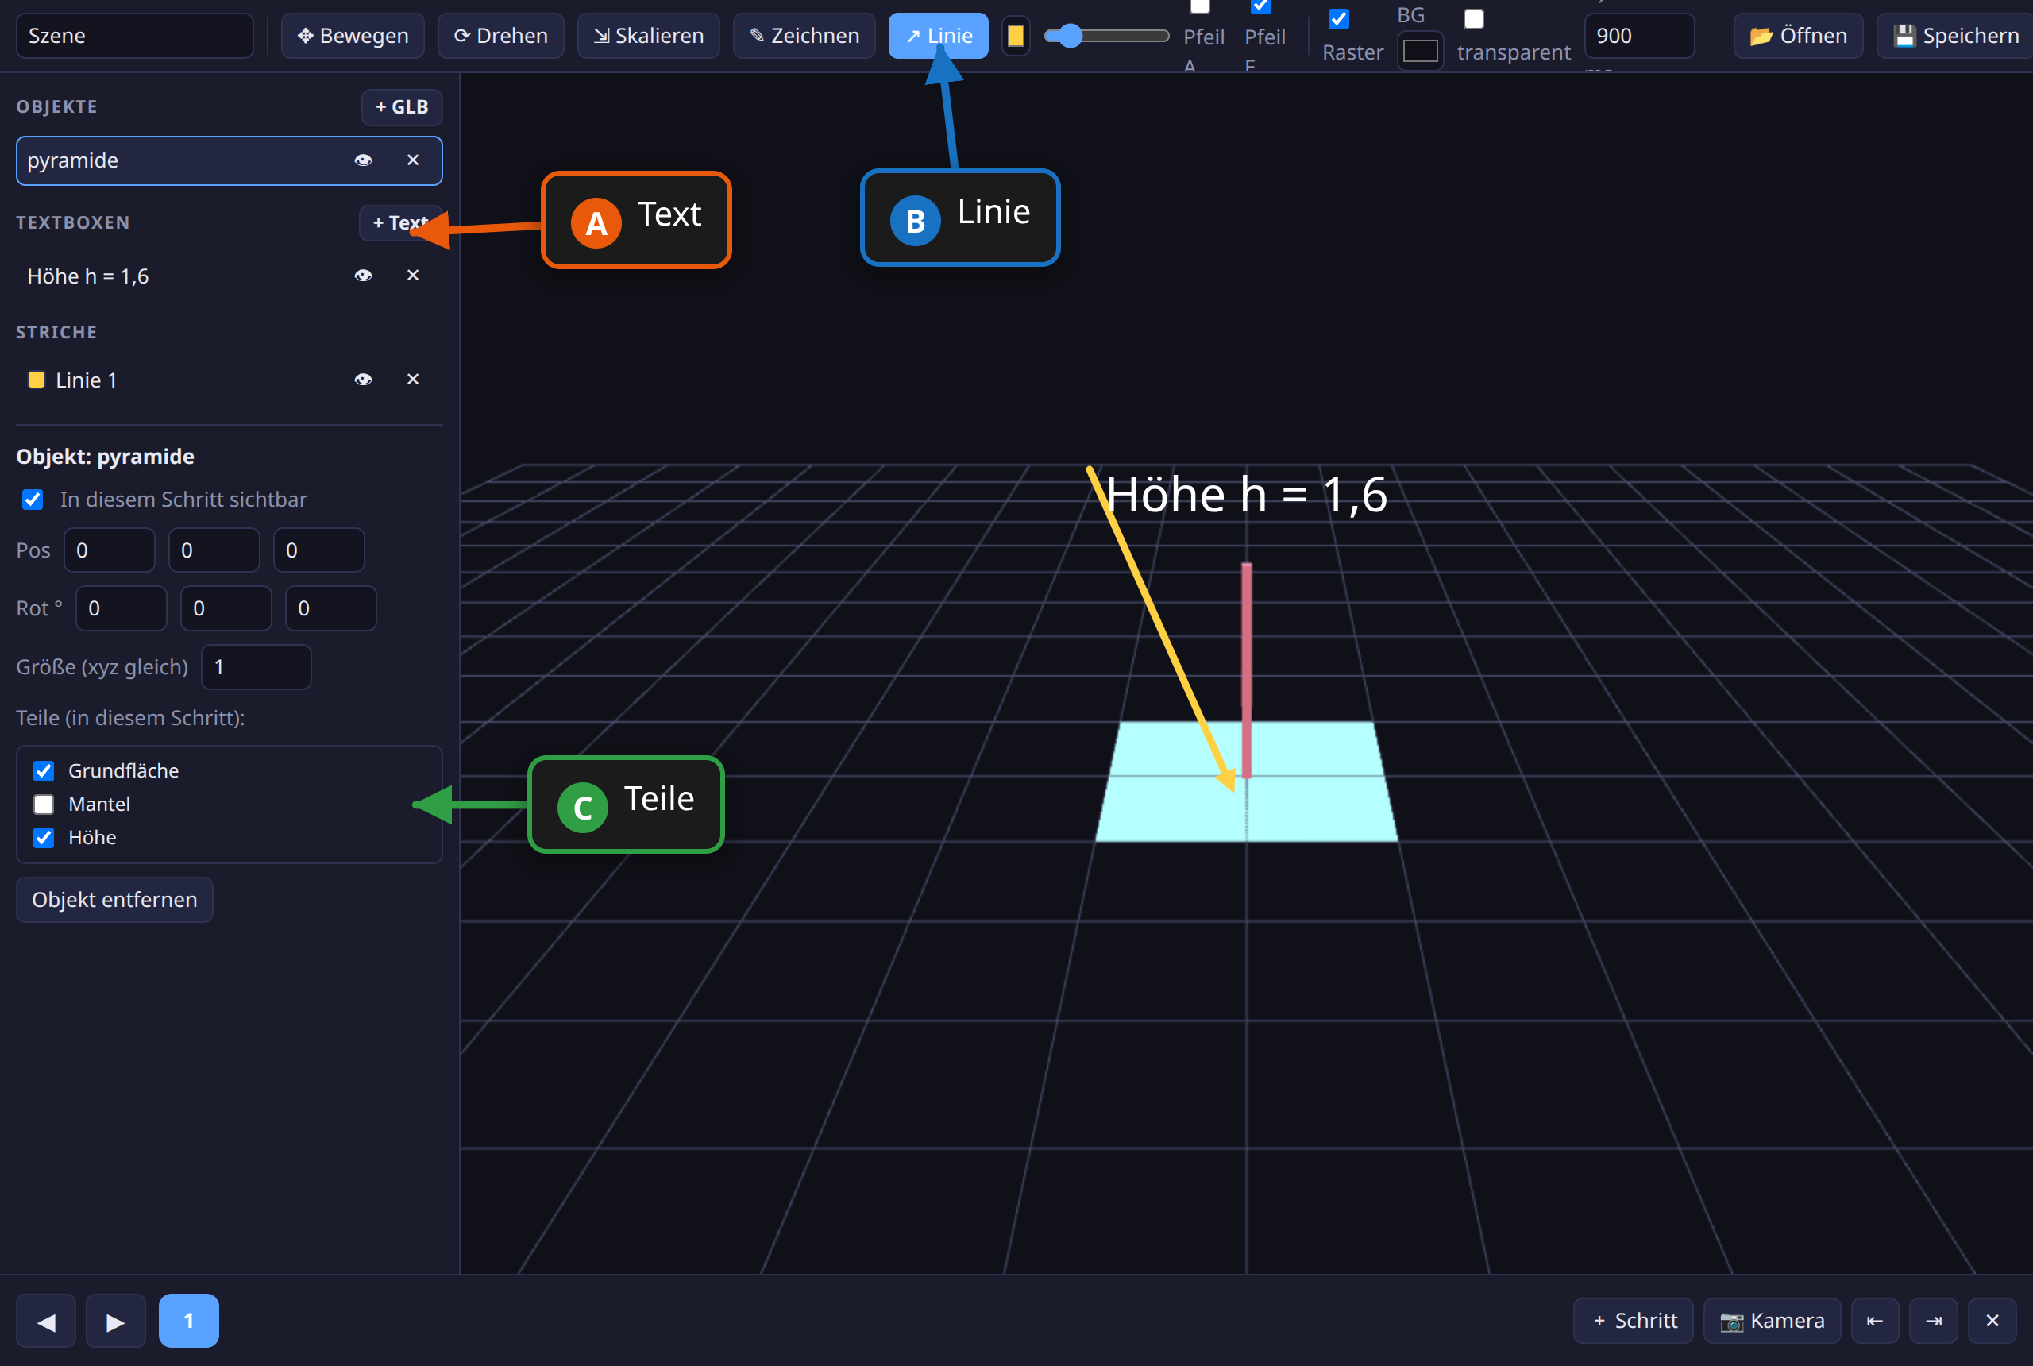Delete the Höhe h = 1,6 textbox

(413, 276)
